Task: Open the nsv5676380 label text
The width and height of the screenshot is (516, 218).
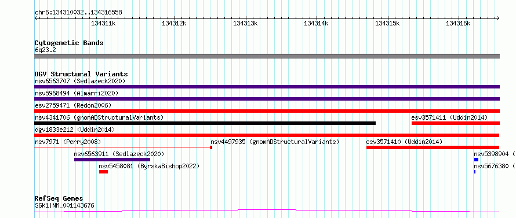Action: [x=495, y=166]
